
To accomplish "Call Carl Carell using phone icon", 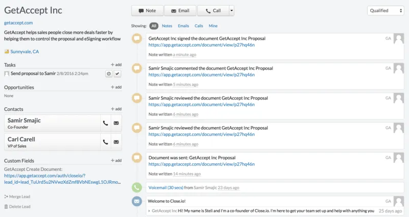I will [x=105, y=142].
